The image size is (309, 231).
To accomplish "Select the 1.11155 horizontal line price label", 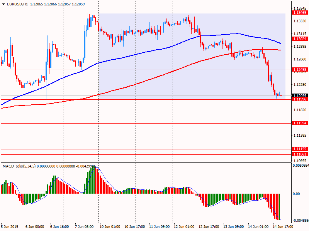I will pos(300,149).
